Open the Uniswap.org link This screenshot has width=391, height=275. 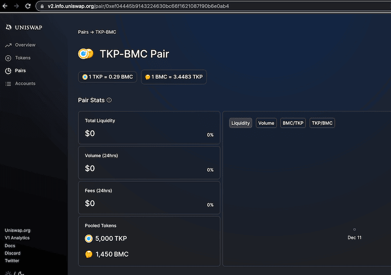18,231
